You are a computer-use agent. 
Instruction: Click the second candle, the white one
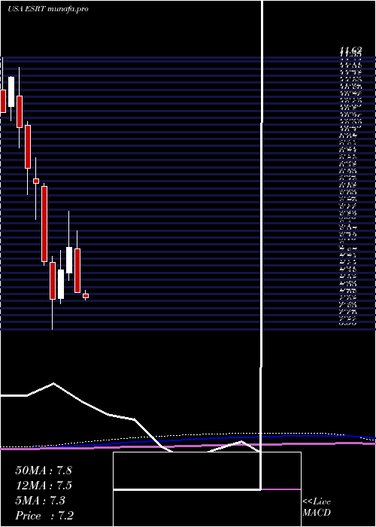click(x=11, y=92)
